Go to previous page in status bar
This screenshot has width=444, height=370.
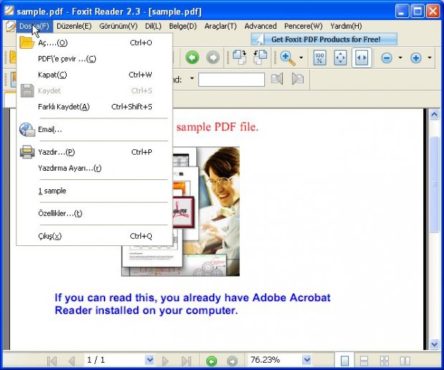72,361
